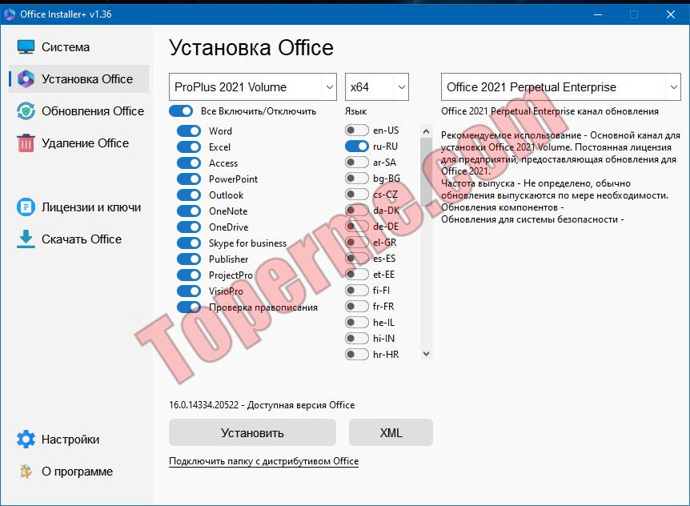Enable the bg-BG language toggle
Screen dimensions: 690x506
click(x=357, y=179)
